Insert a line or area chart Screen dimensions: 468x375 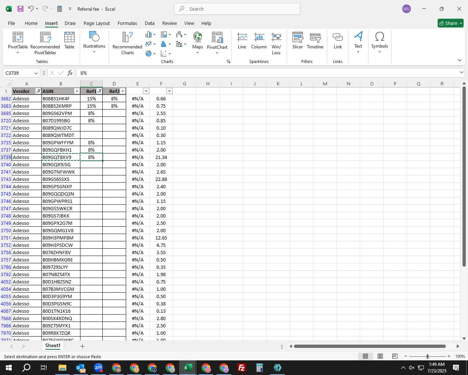coord(150,44)
